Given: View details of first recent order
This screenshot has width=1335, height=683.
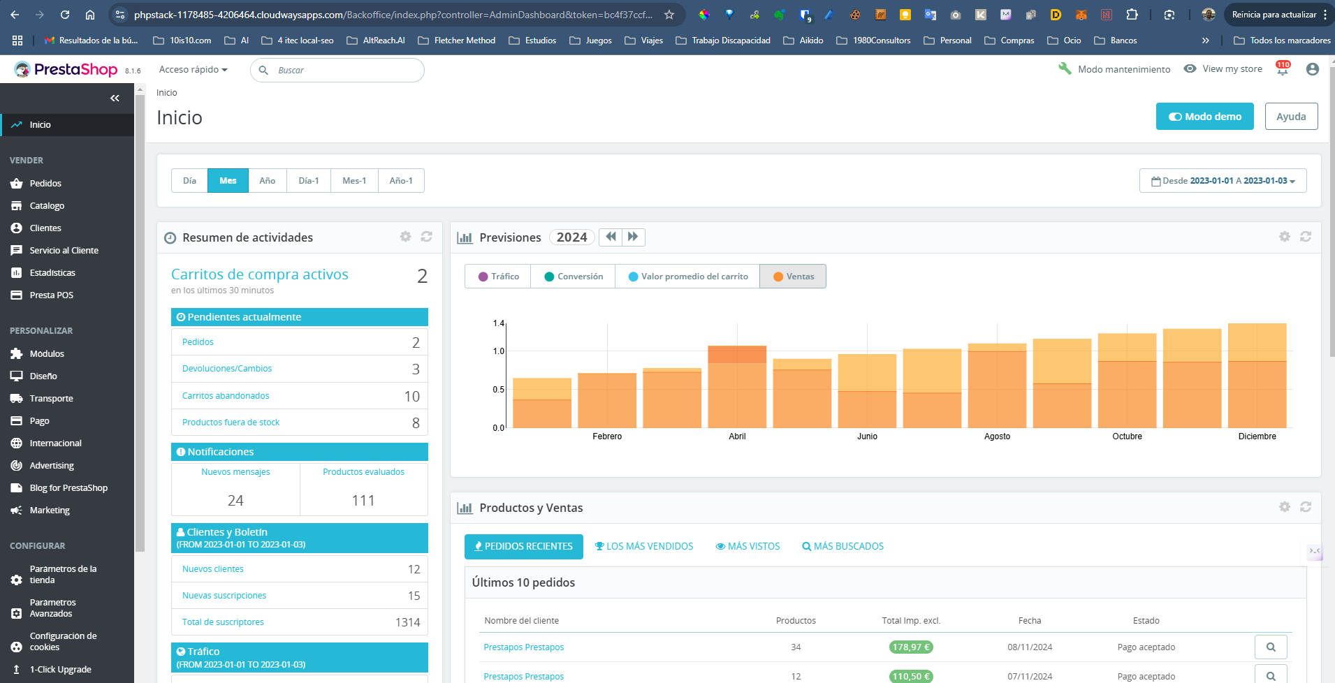Looking at the screenshot, I should (1270, 647).
